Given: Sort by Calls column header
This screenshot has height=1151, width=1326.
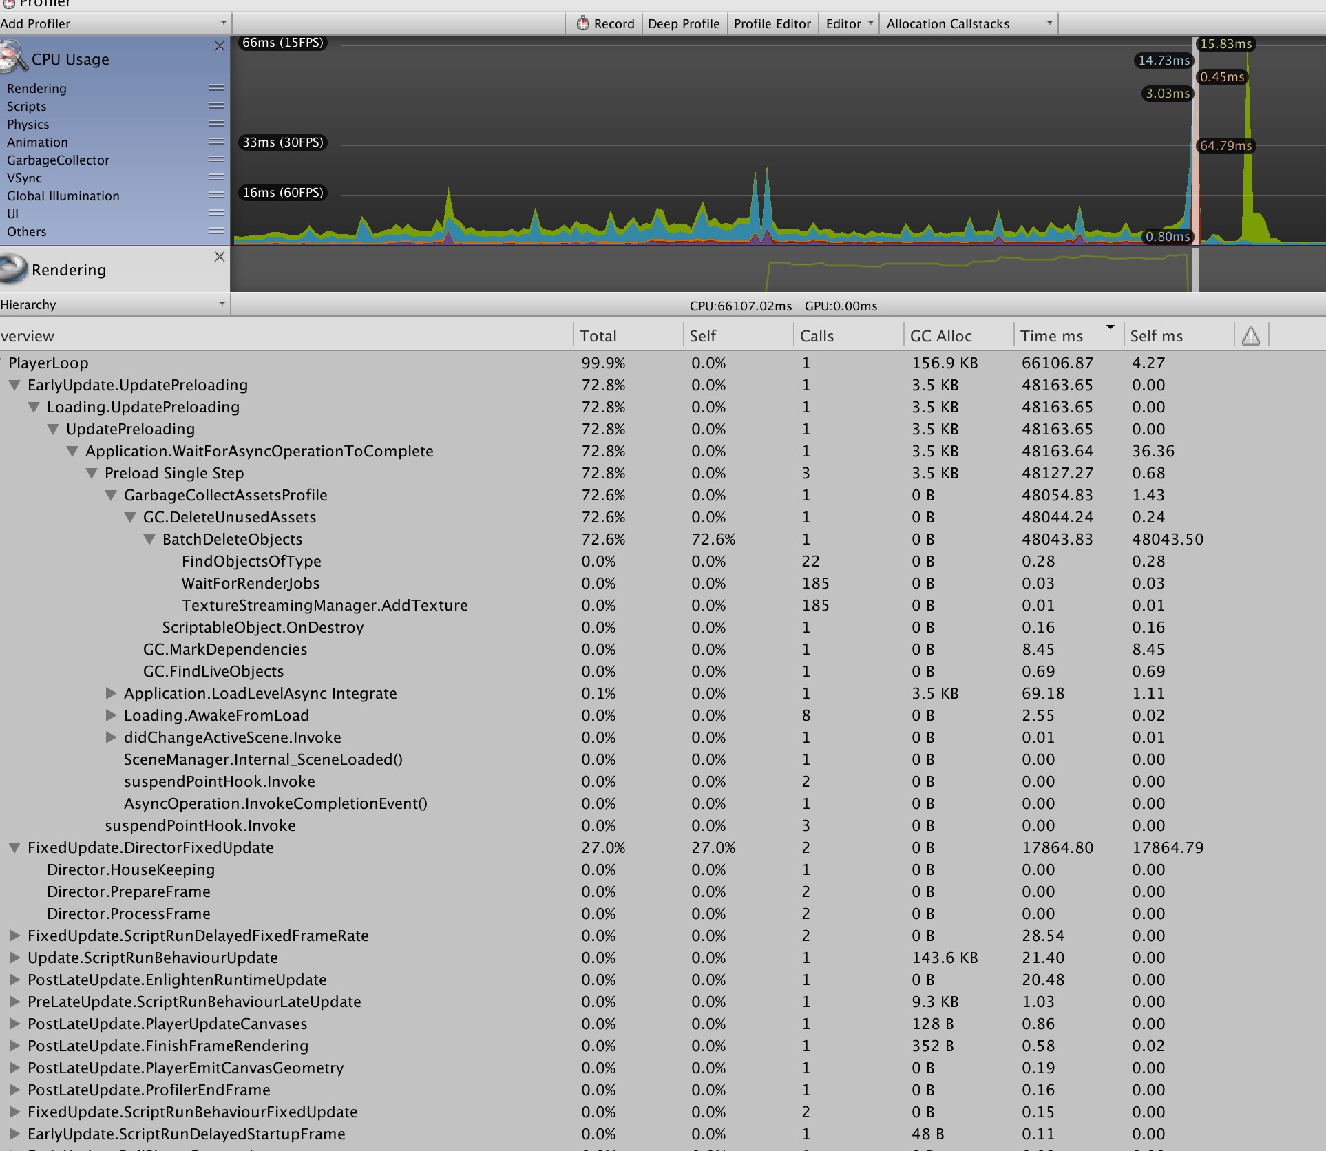Looking at the screenshot, I should click(848, 336).
